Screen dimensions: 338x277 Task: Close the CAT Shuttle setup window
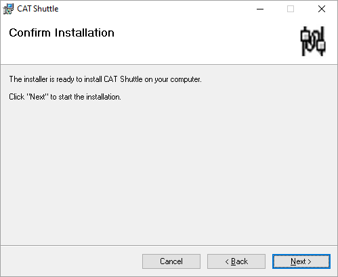(x=322, y=9)
